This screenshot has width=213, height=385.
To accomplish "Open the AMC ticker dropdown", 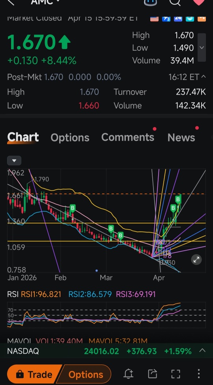I will 45,2.
